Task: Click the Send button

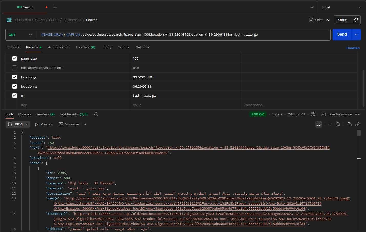Action: coord(342,35)
